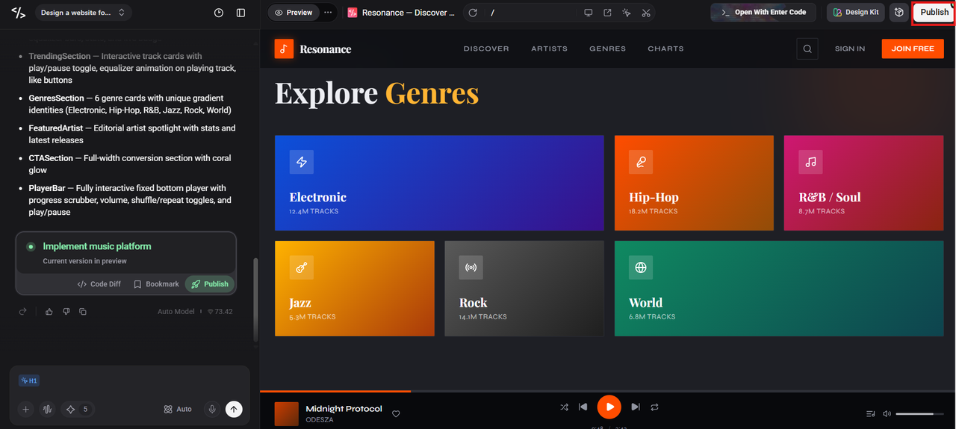
Task: Add an attachment with the plus icon
Action: click(x=26, y=410)
